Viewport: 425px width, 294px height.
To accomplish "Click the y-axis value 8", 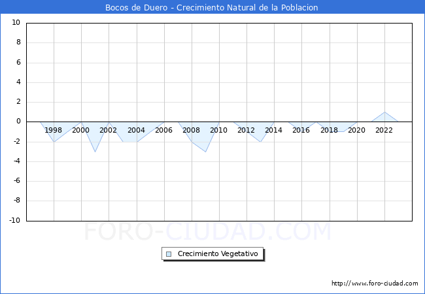I will [18, 42].
